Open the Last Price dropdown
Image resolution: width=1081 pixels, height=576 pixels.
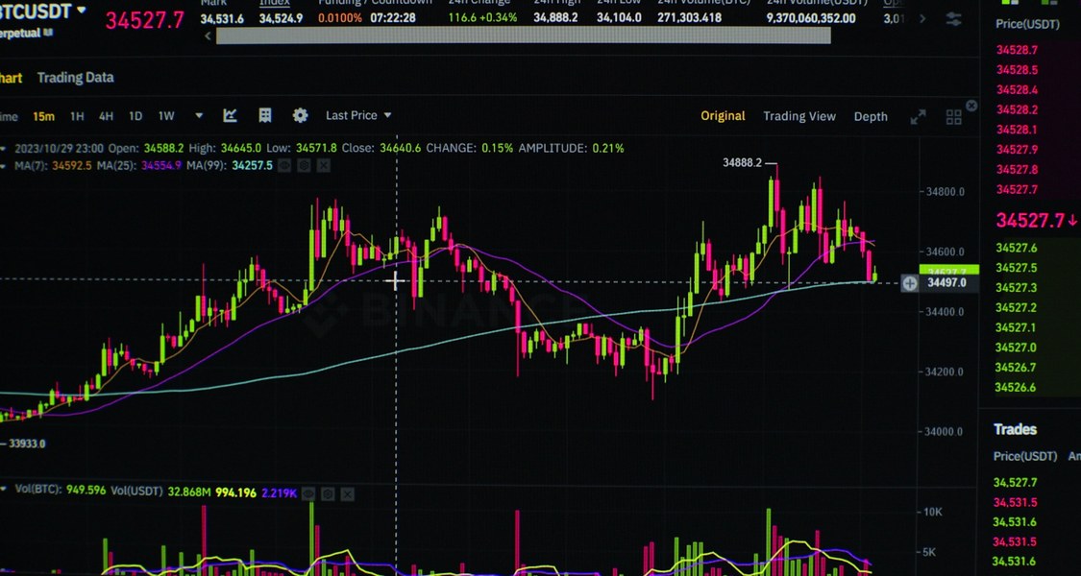tap(358, 115)
